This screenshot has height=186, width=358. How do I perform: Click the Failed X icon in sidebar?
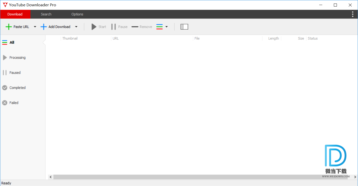[5, 103]
